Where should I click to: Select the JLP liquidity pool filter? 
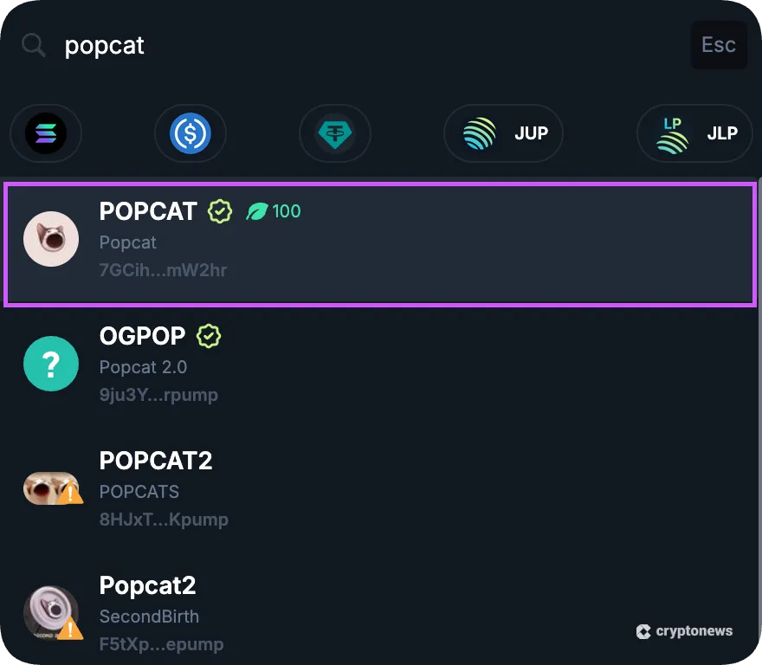[694, 133]
